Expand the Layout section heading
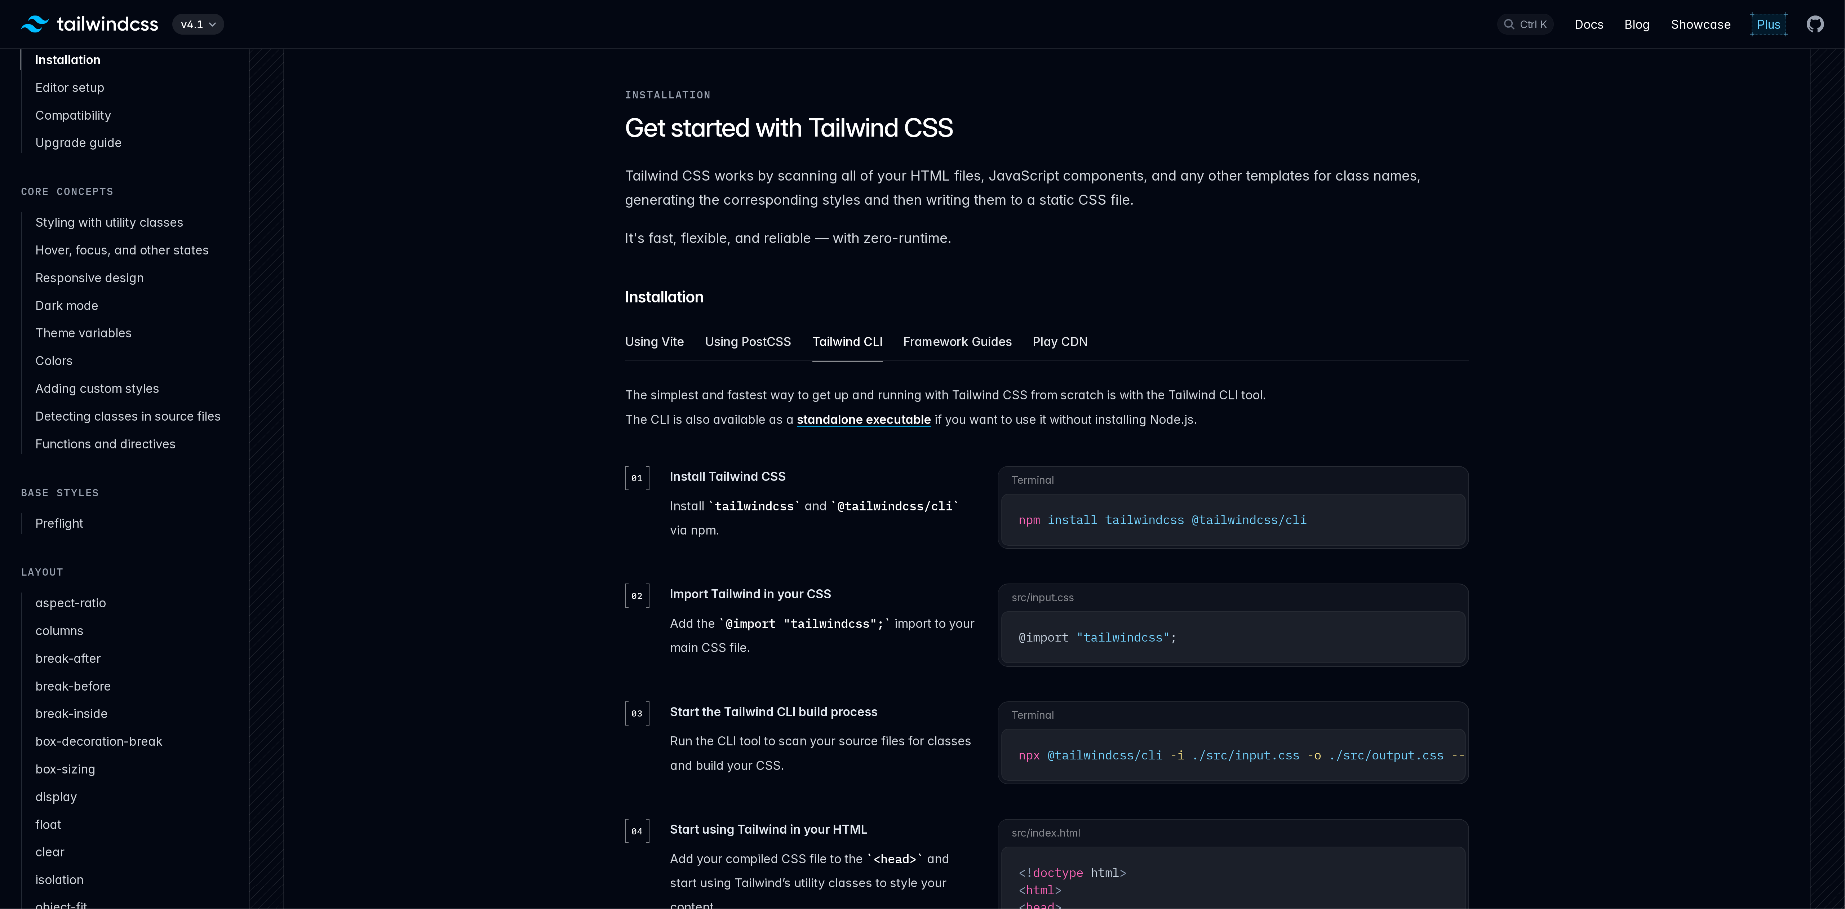This screenshot has width=1845, height=909. [x=41, y=572]
